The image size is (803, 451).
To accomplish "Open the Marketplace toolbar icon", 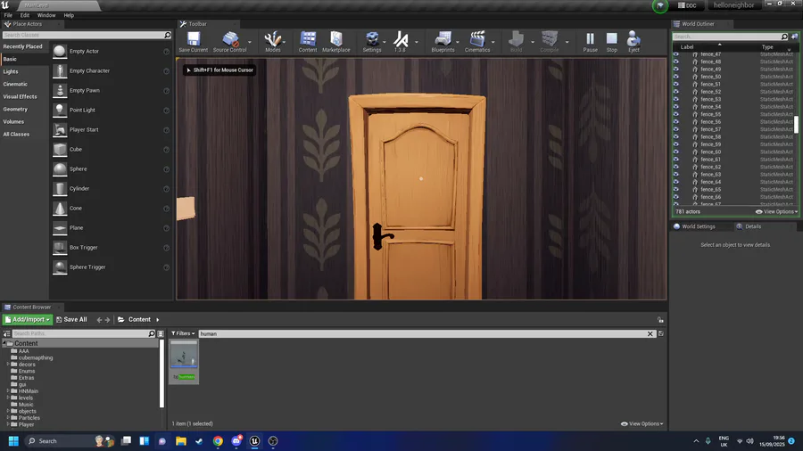I will (336, 39).
